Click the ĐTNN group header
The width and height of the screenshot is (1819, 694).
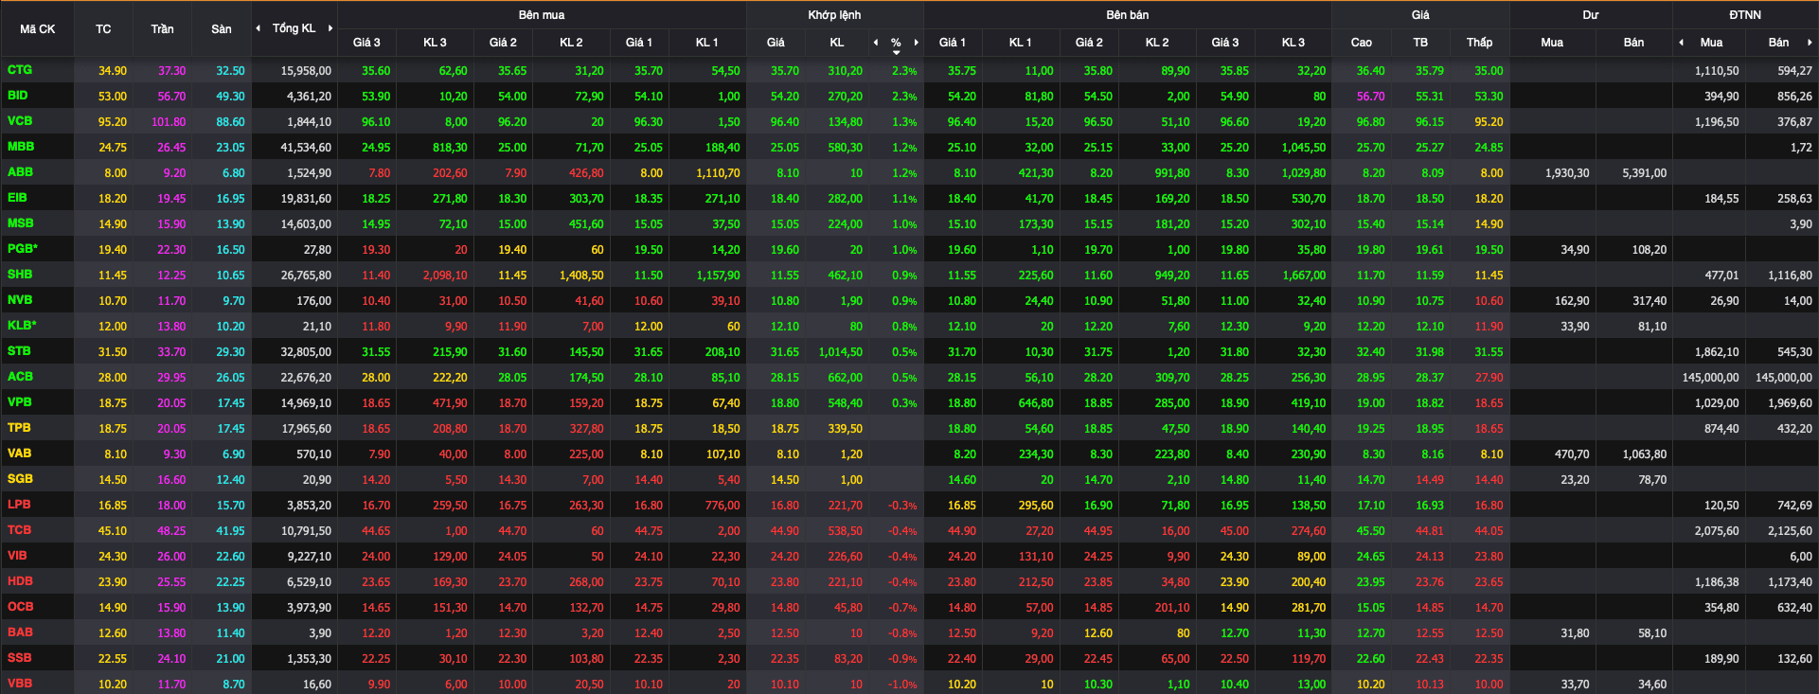(x=1745, y=15)
